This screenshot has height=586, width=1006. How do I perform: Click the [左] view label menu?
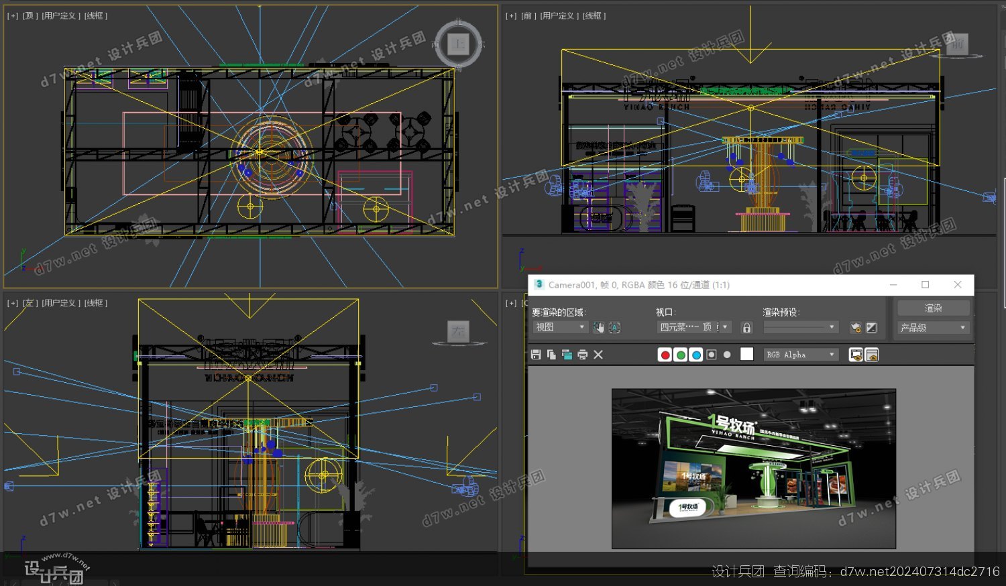tap(30, 303)
